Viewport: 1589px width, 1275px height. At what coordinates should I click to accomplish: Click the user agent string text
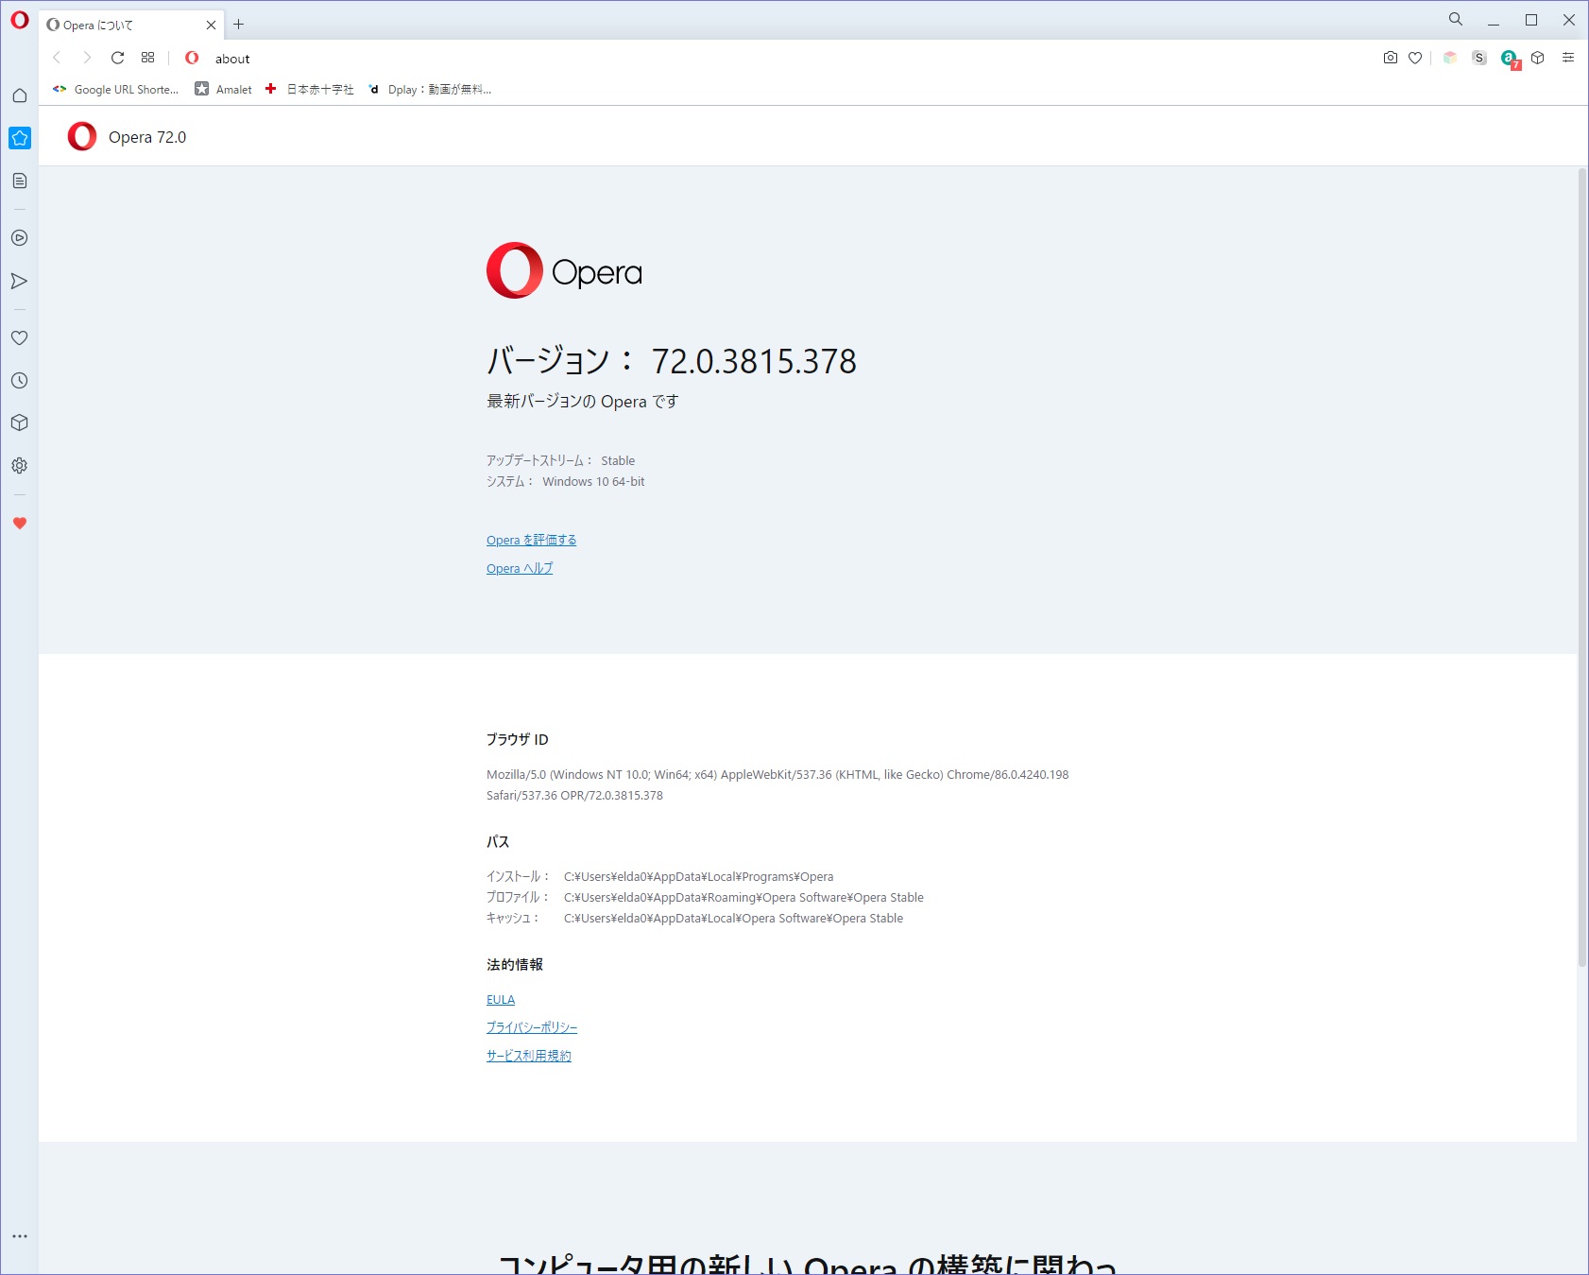coord(777,784)
